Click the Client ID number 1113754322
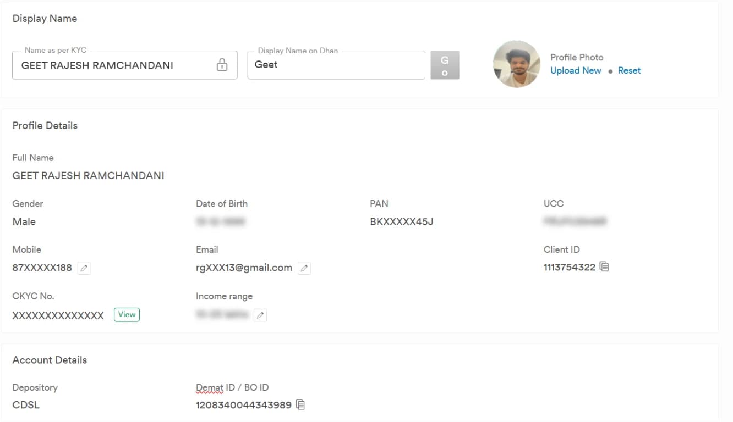 [570, 268]
